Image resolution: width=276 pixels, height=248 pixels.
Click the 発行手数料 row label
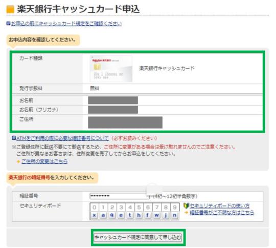tap(31, 88)
